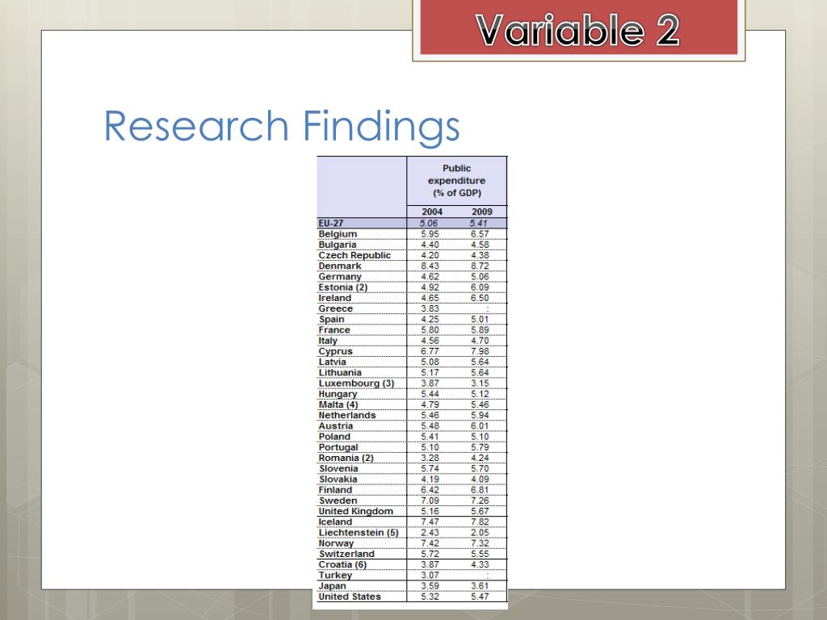
Task: Select the Slovakia row label
Action: 338,480
